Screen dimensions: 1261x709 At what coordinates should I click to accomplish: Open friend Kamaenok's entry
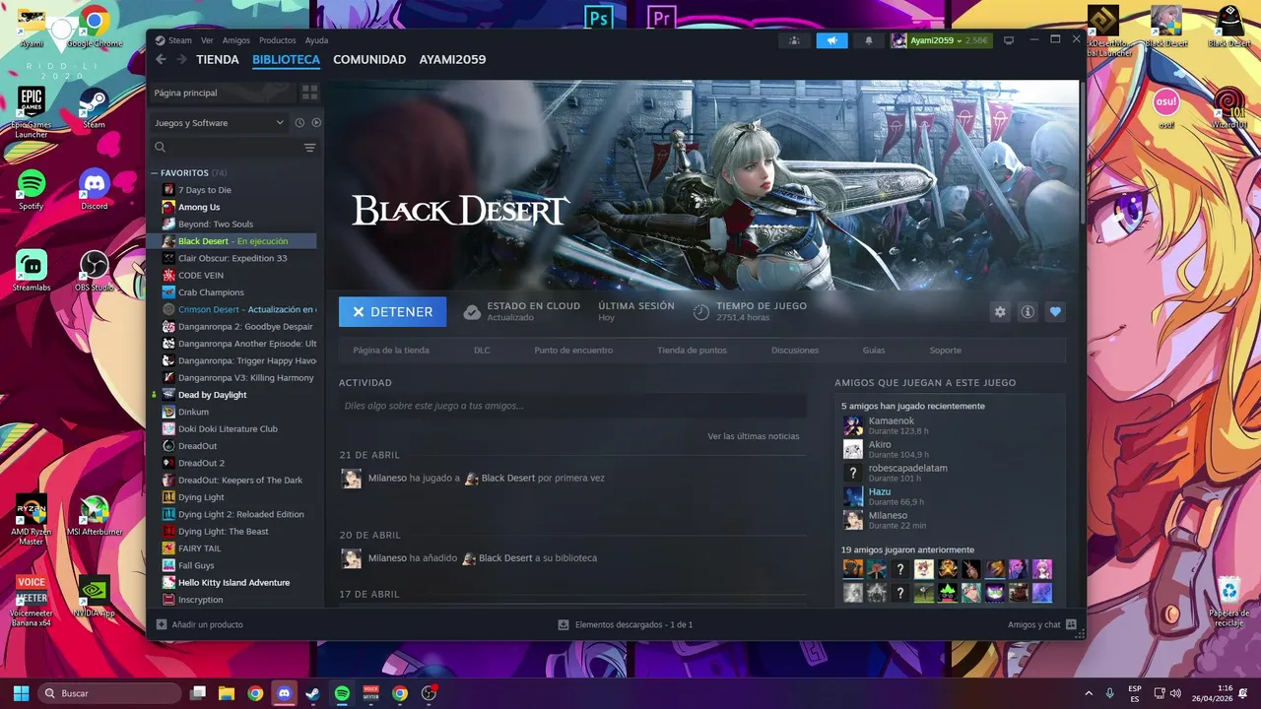pyautogui.click(x=951, y=425)
